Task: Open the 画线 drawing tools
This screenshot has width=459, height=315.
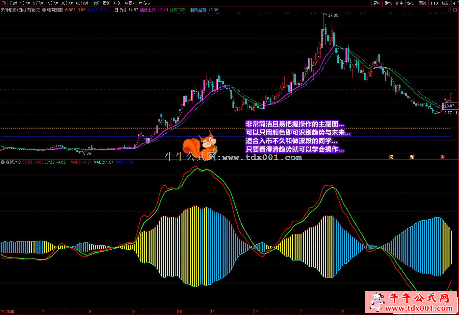Action: click(x=423, y=3)
